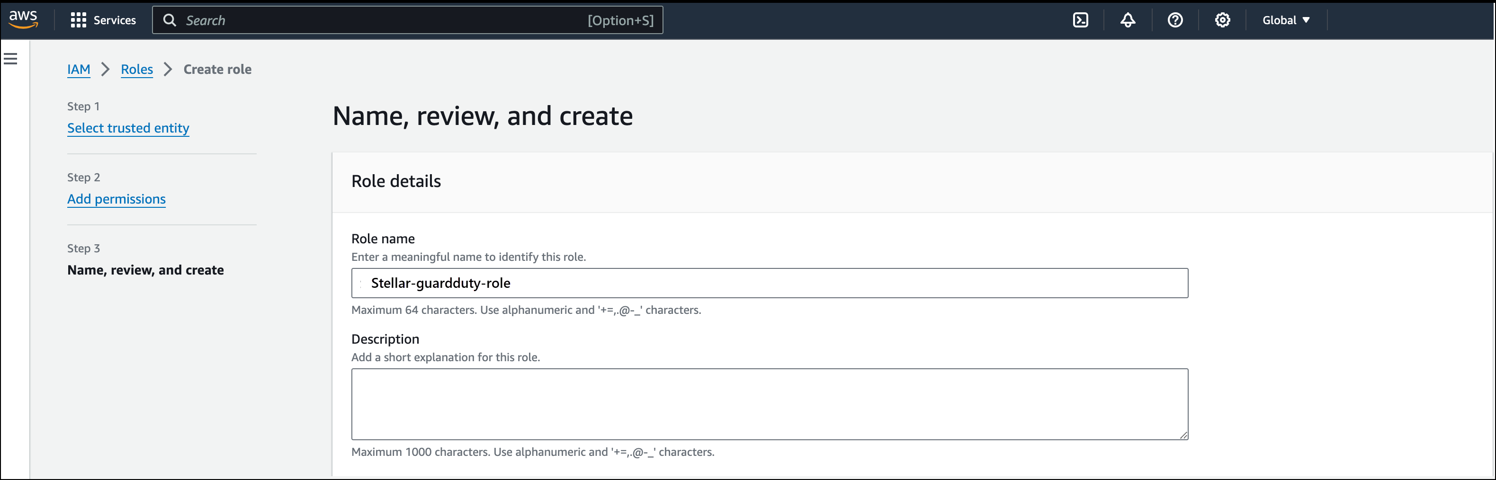The height and width of the screenshot is (480, 1496).
Task: Click the Services menu label
Action: pyautogui.click(x=115, y=20)
